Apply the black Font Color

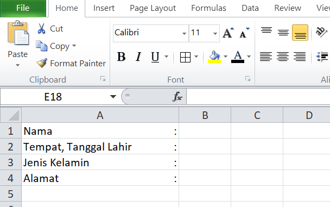click(238, 57)
